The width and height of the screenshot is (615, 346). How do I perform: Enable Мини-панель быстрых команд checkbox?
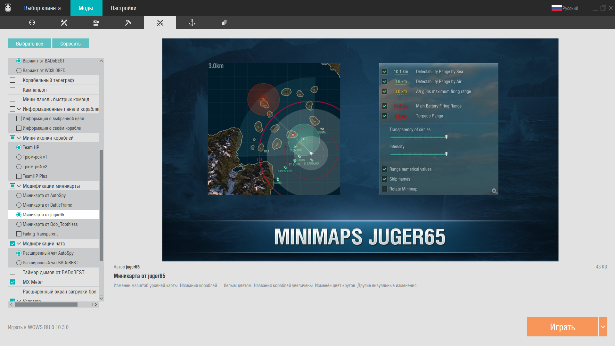(x=12, y=99)
